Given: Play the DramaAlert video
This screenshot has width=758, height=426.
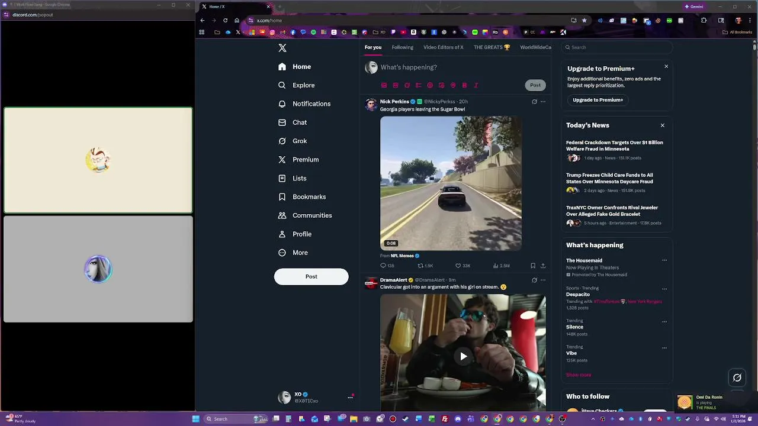Looking at the screenshot, I should tap(463, 356).
